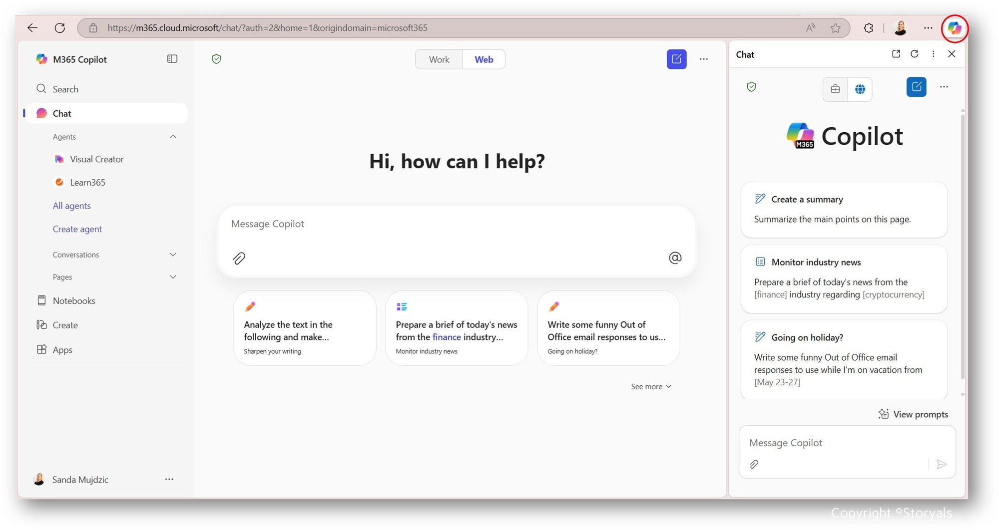This screenshot has height=530, width=999.
Task: Open browser extensions puzzle icon
Action: (x=869, y=28)
